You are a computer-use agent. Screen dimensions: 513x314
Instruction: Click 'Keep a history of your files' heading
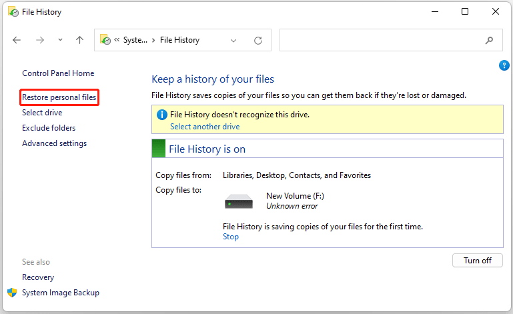213,79
